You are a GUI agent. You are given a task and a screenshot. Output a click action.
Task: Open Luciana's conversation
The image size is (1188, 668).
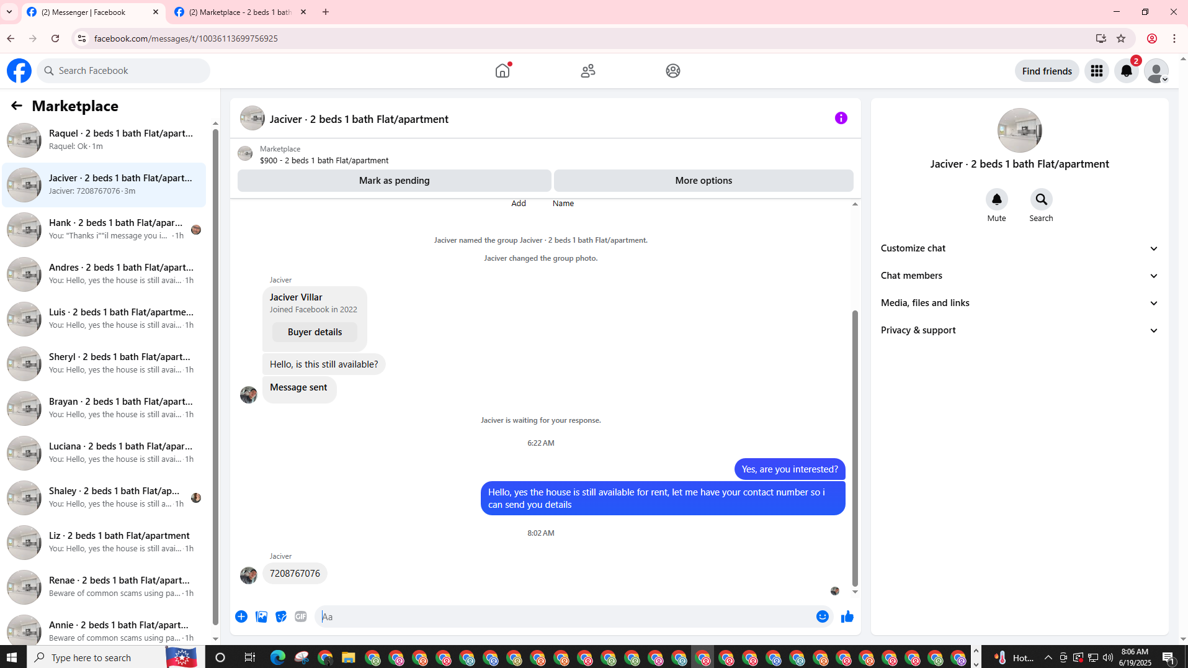coord(104,453)
